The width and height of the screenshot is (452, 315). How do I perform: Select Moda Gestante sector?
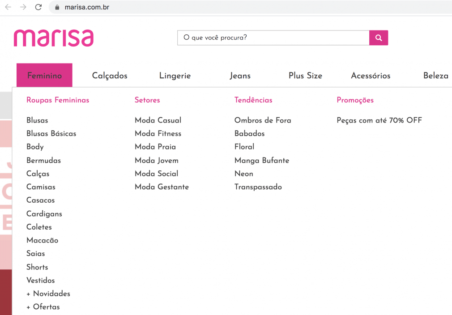pos(162,187)
